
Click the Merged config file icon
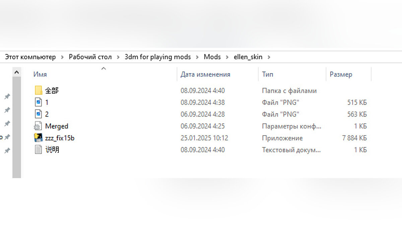coord(38,126)
